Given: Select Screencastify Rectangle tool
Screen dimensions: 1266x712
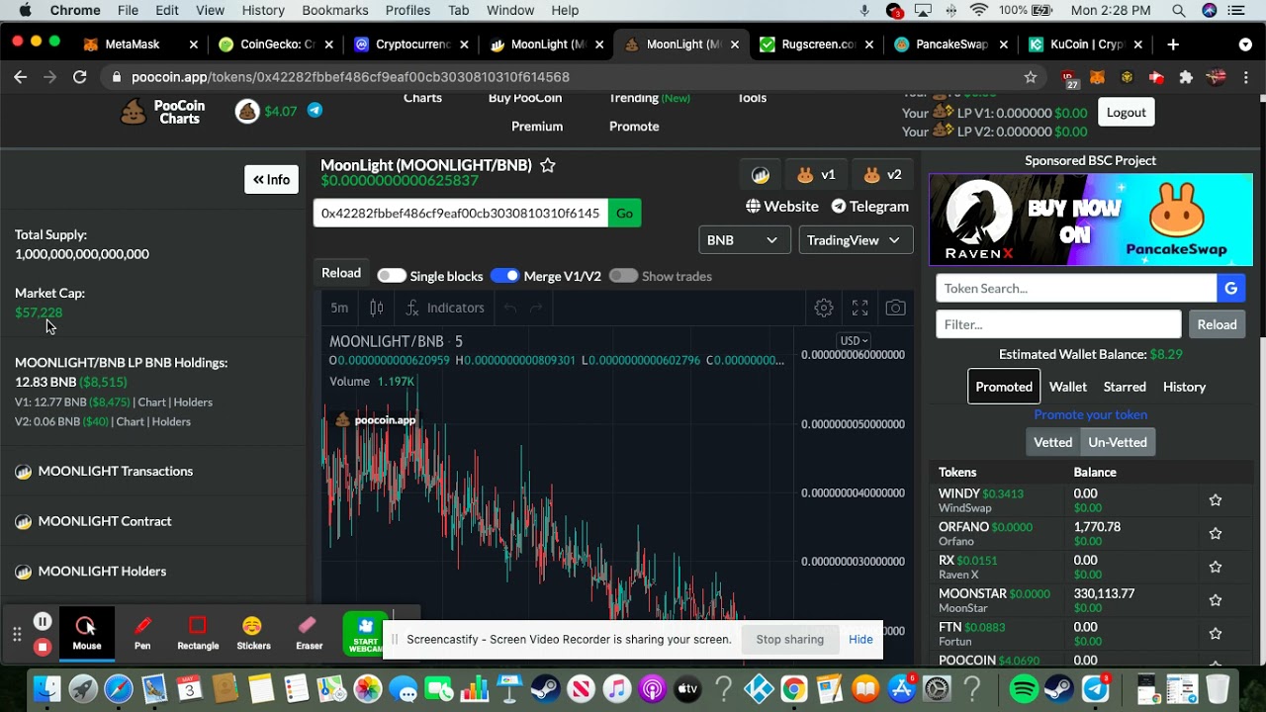Looking at the screenshot, I should point(198,633).
